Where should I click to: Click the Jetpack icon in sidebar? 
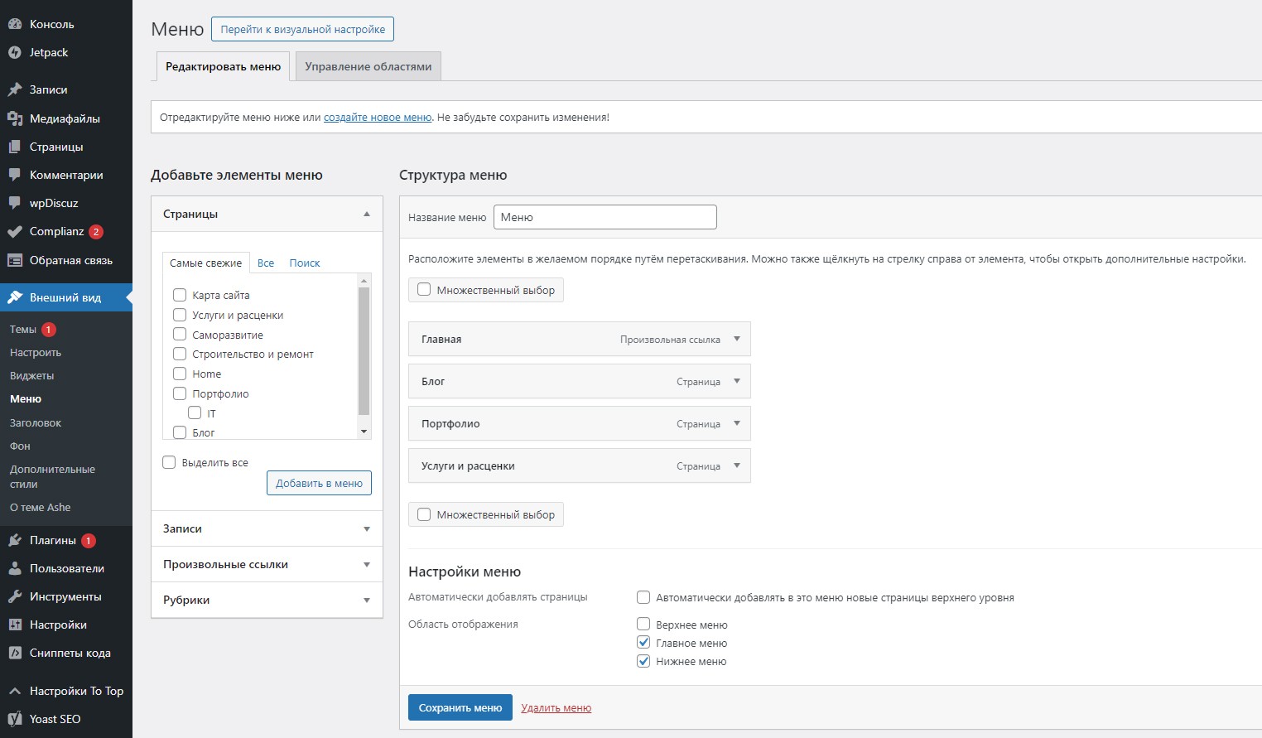coord(14,52)
